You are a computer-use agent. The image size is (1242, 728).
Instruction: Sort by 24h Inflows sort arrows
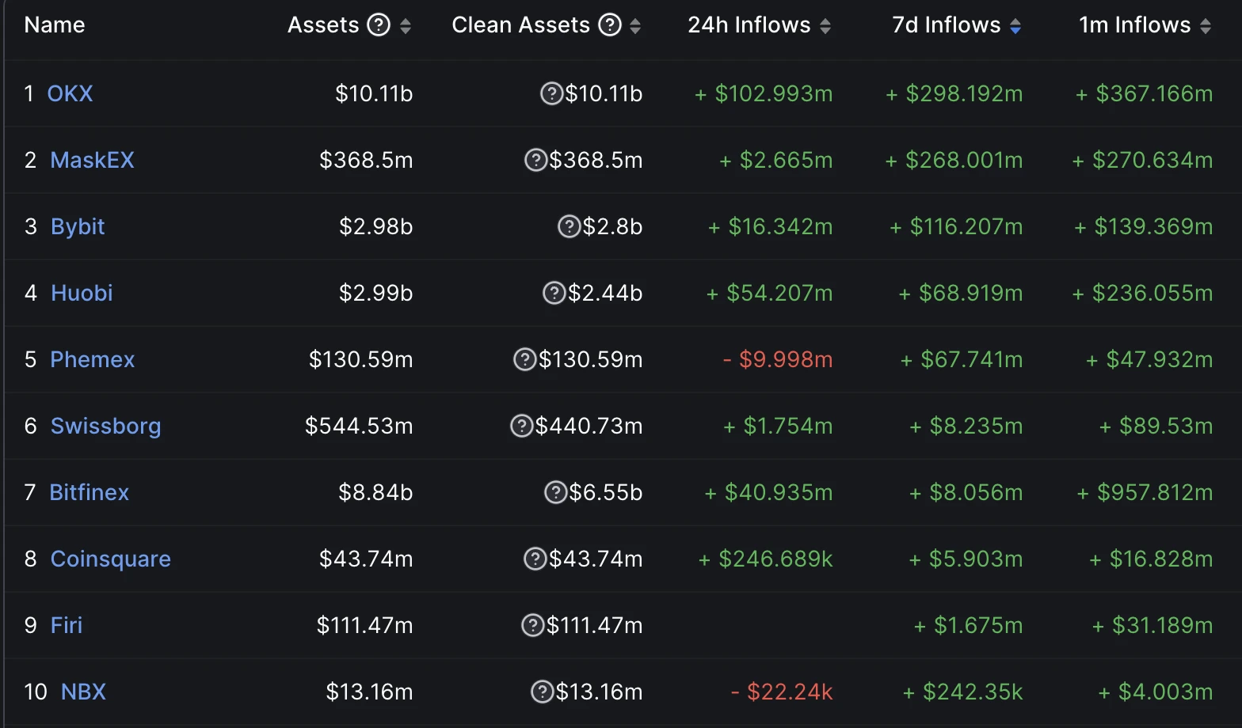825,26
